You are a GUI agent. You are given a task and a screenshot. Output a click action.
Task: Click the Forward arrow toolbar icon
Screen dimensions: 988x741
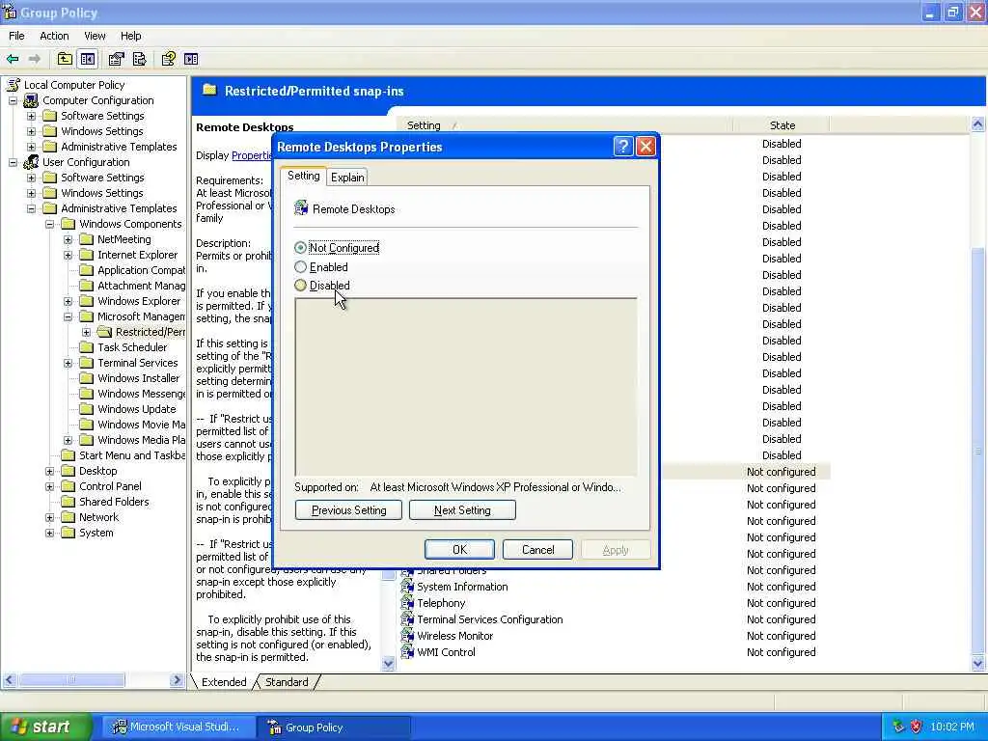[x=35, y=59]
